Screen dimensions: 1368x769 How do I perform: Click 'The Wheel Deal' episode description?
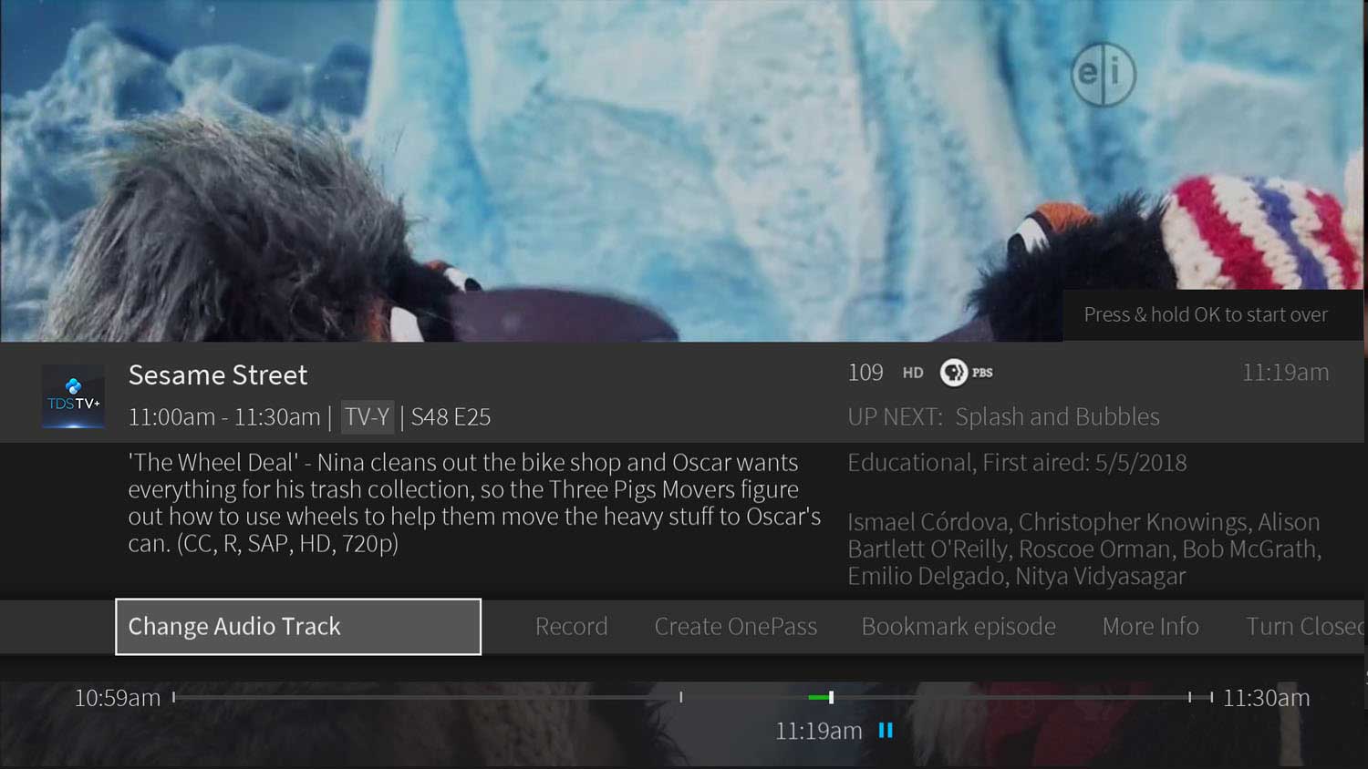click(x=474, y=503)
